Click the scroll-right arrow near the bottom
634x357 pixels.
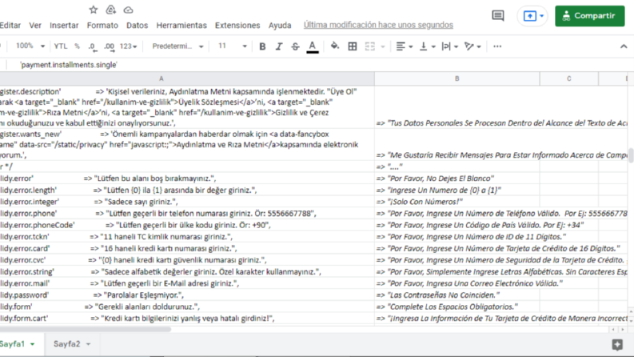[x=623, y=330]
